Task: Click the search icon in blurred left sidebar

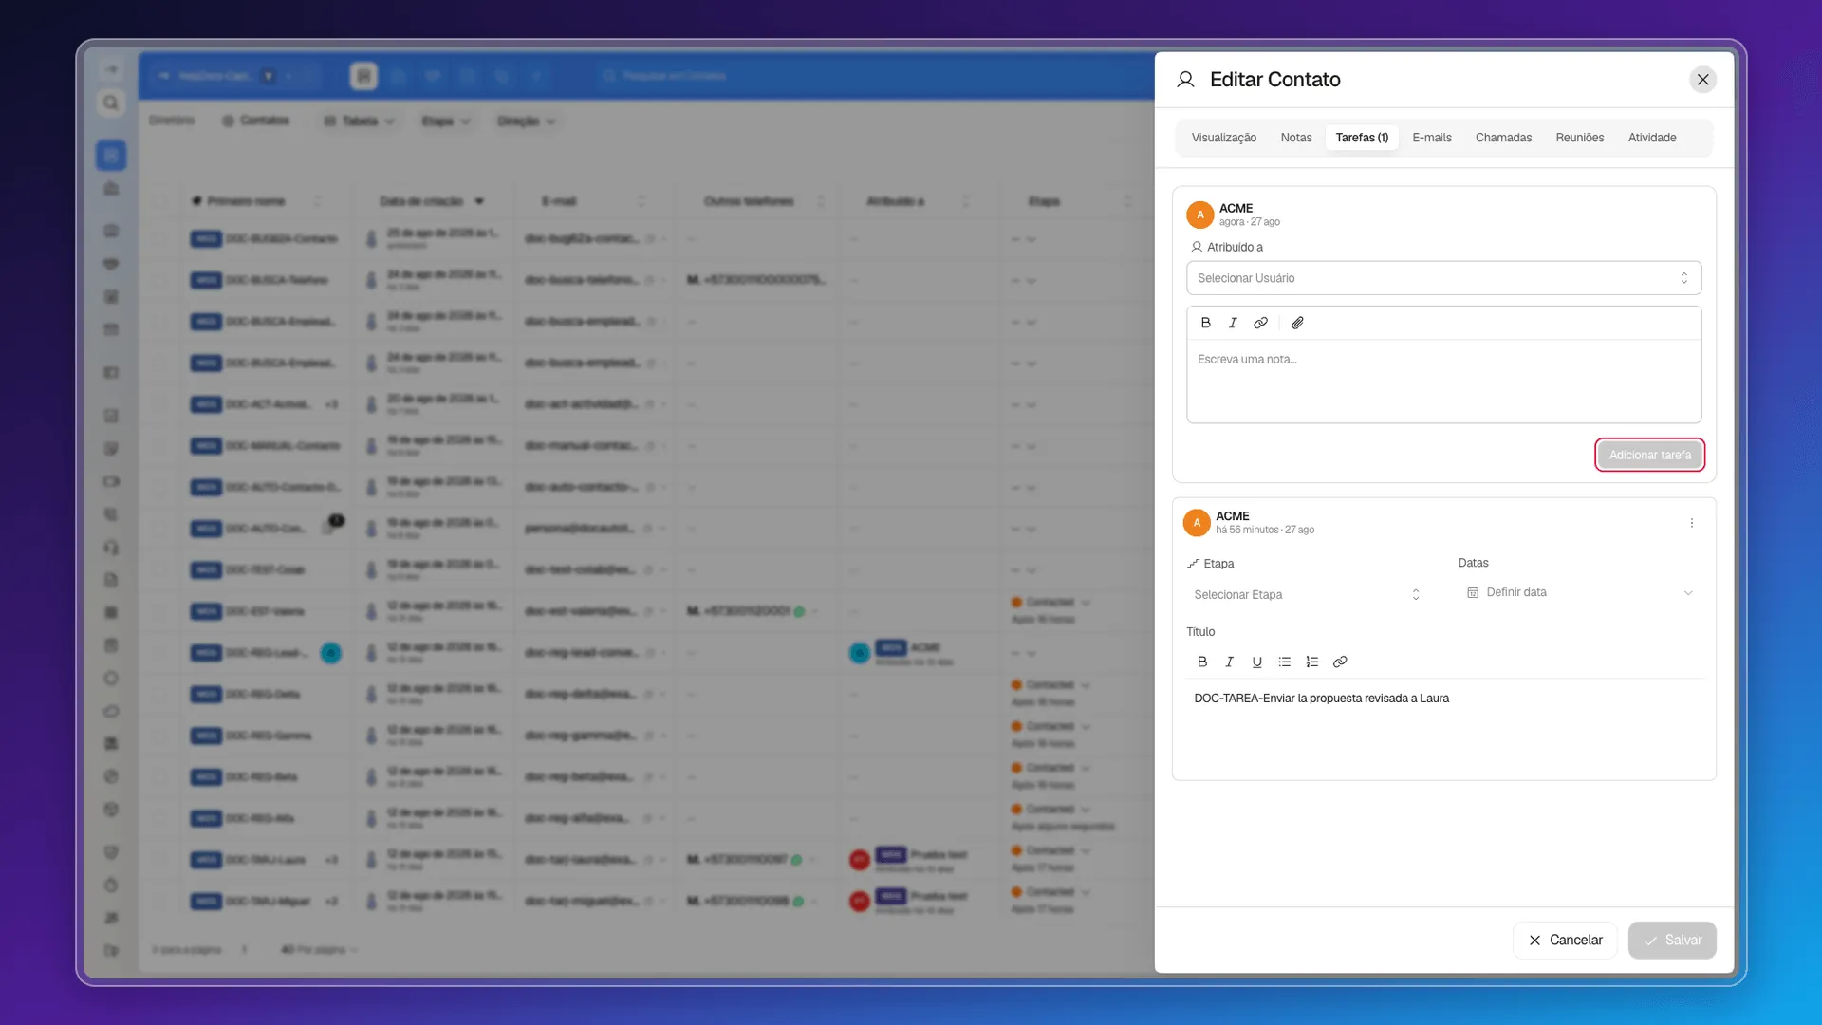Action: coord(111,102)
